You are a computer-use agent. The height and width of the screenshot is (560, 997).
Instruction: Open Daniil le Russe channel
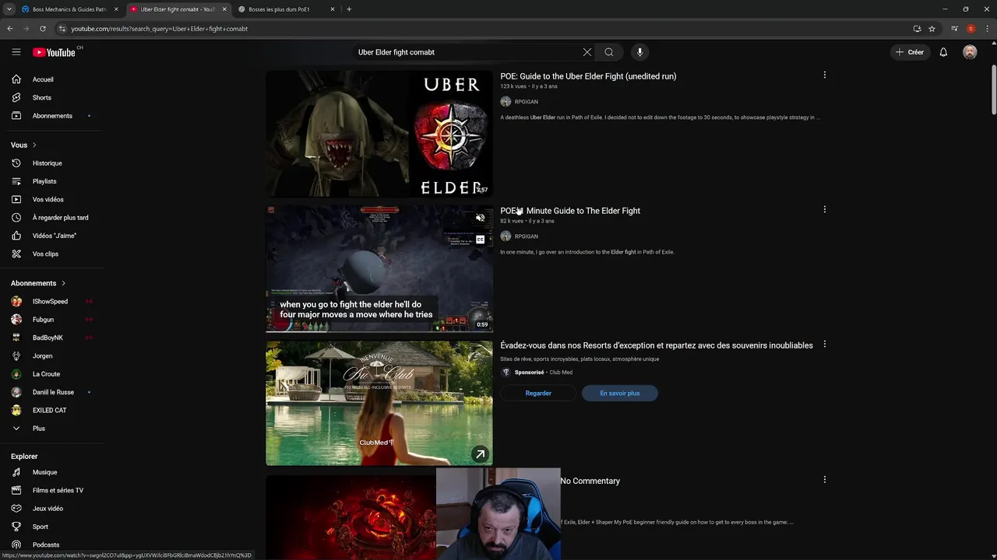click(51, 392)
